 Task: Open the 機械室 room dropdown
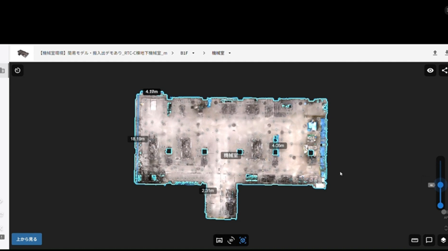point(221,53)
